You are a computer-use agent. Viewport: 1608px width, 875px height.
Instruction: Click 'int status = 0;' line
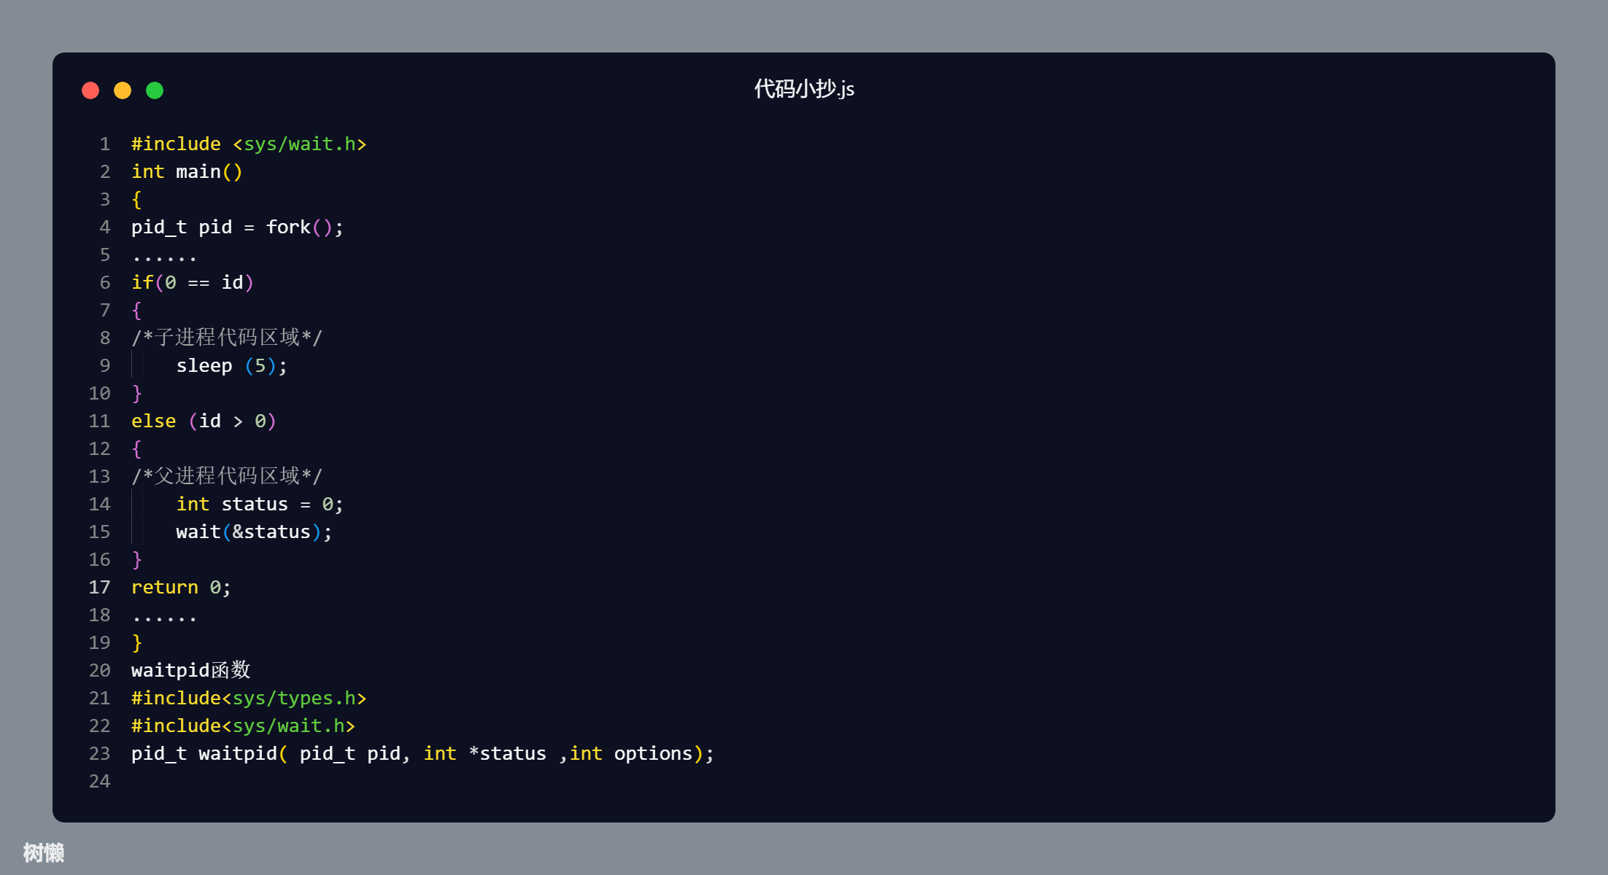point(260,505)
